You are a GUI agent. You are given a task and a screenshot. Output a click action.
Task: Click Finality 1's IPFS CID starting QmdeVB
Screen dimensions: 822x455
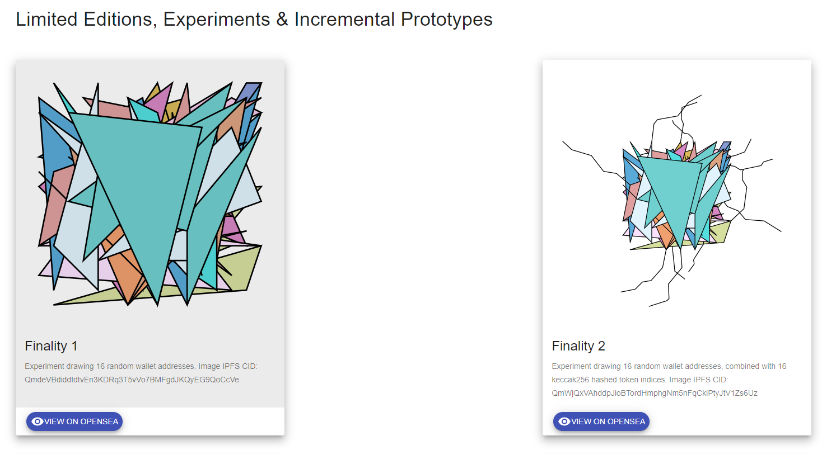click(132, 380)
